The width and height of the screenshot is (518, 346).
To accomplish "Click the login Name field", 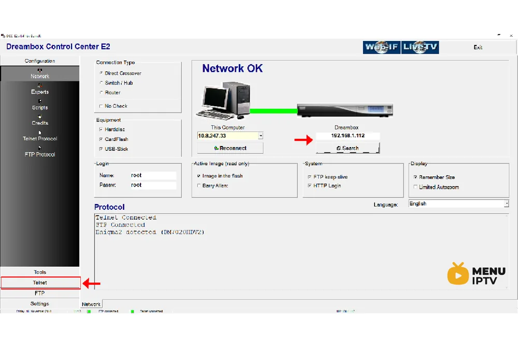I will pyautogui.click(x=153, y=175).
